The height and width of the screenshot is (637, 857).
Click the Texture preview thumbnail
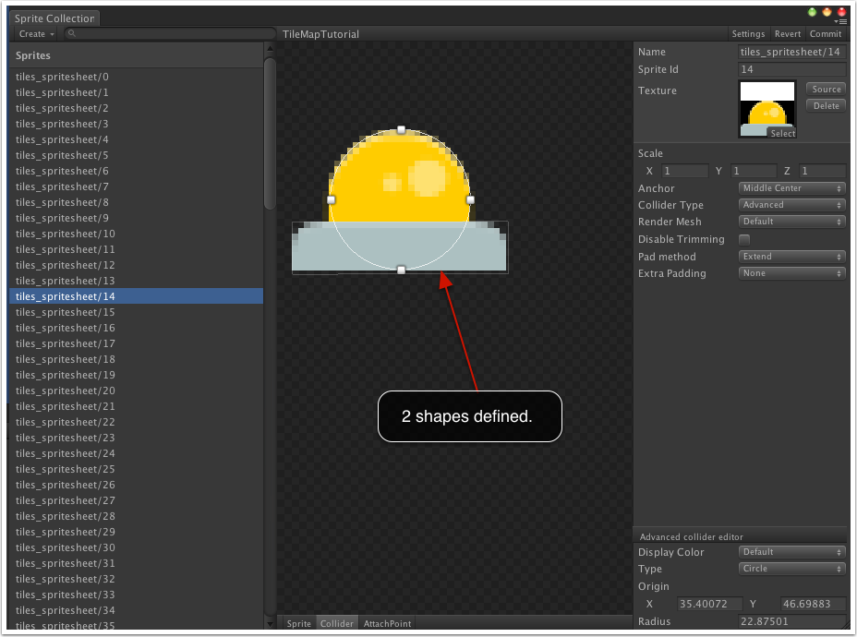coord(766,109)
